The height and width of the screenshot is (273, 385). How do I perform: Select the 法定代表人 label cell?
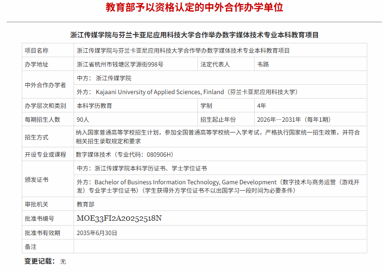coord(215,64)
